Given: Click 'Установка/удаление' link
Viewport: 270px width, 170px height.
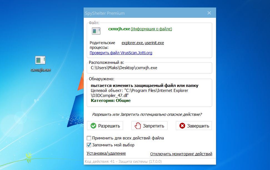Looking at the screenshot, I should pyautogui.click(x=106, y=153).
